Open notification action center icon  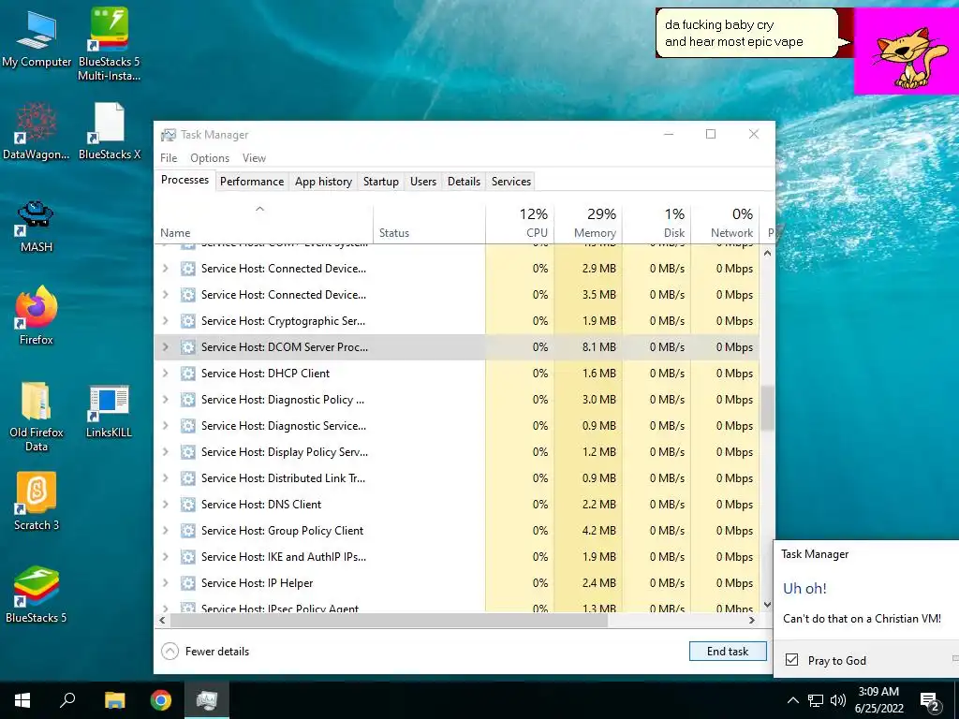coord(930,700)
